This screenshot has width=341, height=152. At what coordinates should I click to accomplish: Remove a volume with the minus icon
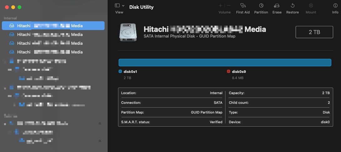pos(229,6)
